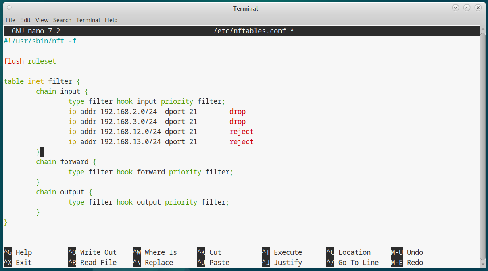
Task: Click the first drop rule keyword
Action: pyautogui.click(x=237, y=112)
